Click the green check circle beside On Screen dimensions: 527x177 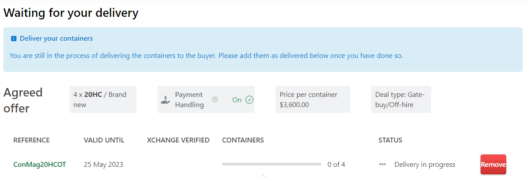[249, 100]
